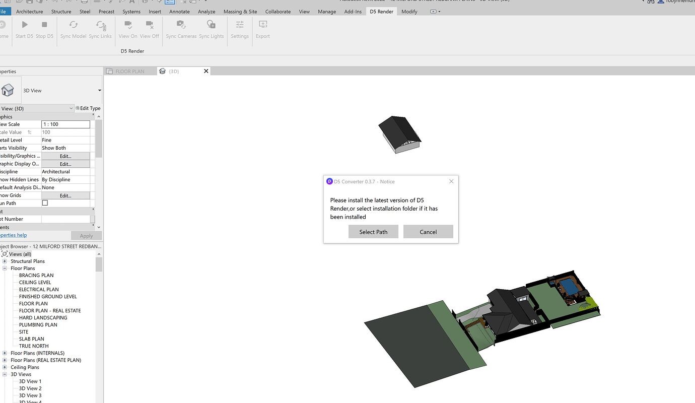The height and width of the screenshot is (403, 695).
Task: Expand Floor Plans (INTERNALS) node
Action: (5, 353)
